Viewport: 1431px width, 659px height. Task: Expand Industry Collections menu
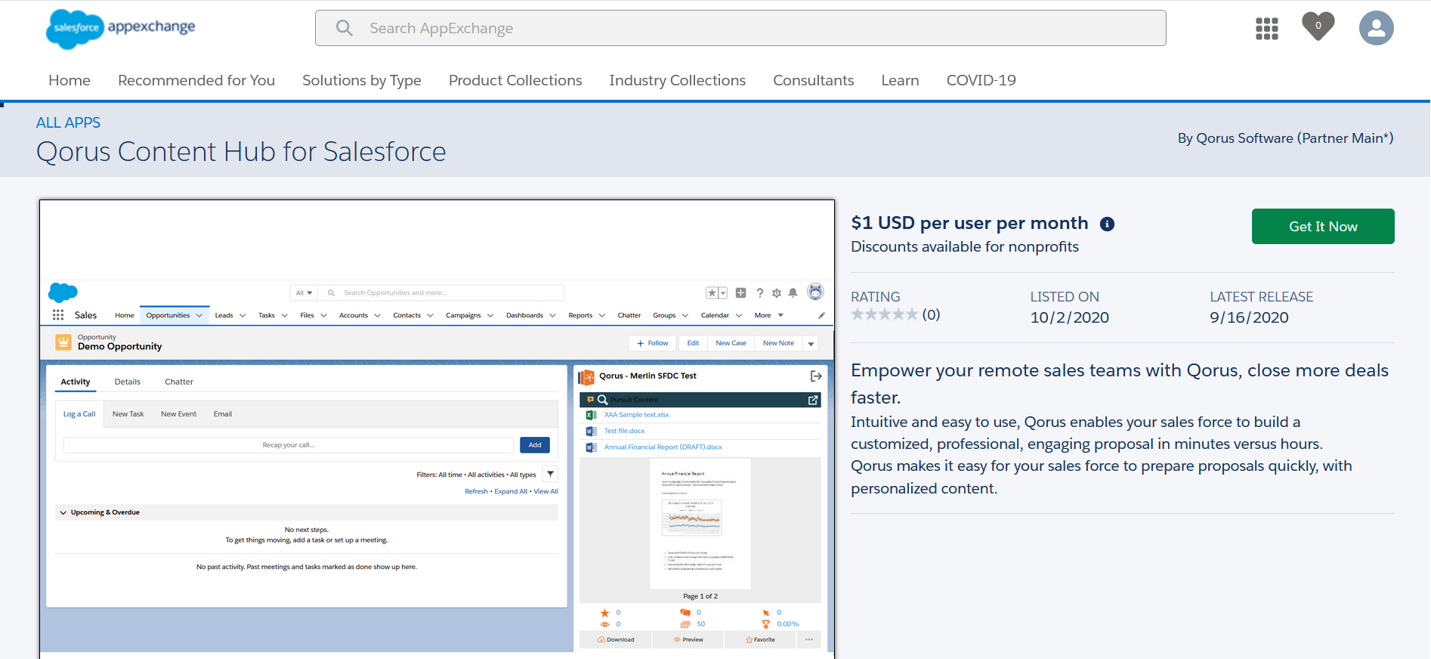(x=677, y=80)
